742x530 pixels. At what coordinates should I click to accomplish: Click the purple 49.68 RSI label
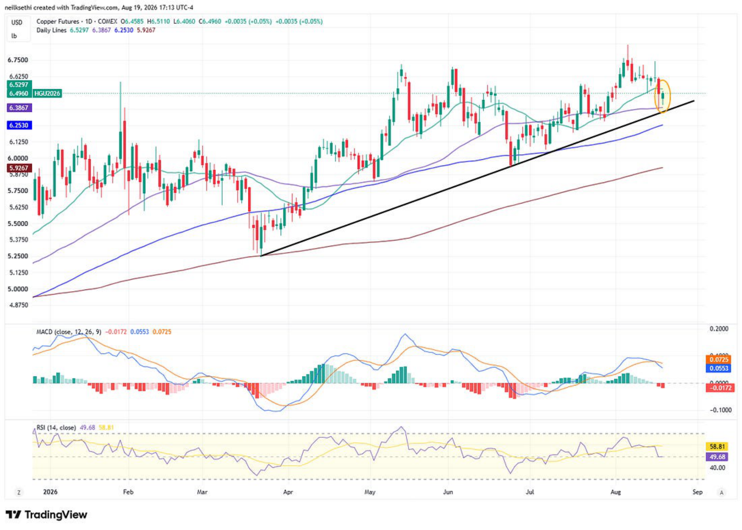pyautogui.click(x=717, y=457)
